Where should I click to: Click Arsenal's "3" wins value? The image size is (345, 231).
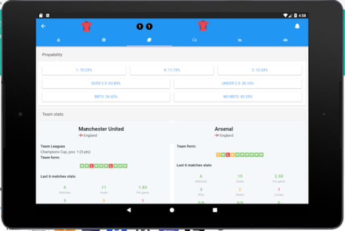[201, 190]
